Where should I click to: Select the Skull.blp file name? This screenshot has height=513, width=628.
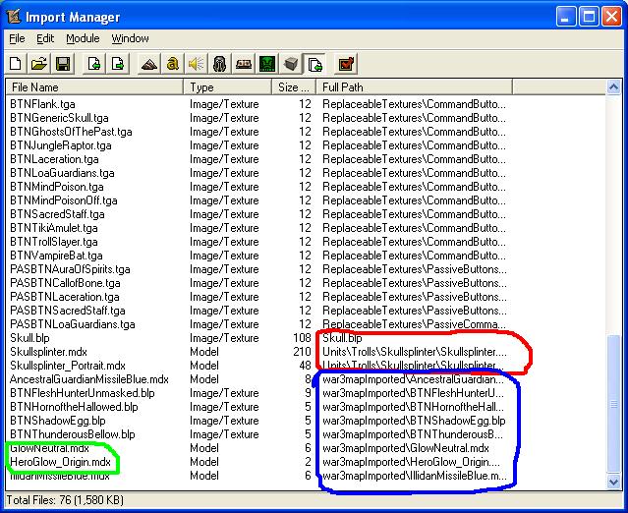[29, 338]
